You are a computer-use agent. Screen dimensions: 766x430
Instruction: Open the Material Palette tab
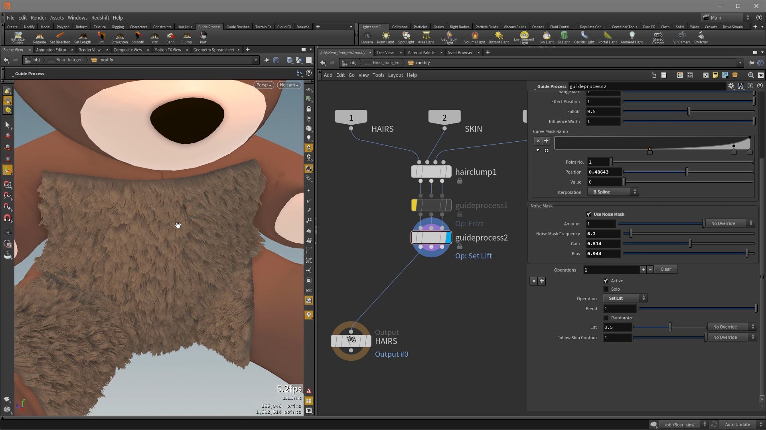[421, 53]
